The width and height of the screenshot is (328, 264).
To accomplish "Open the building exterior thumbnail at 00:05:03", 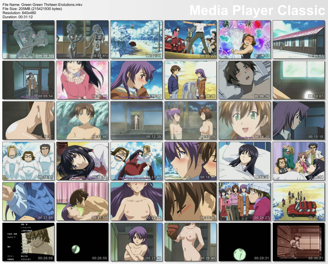I will [299, 39].
